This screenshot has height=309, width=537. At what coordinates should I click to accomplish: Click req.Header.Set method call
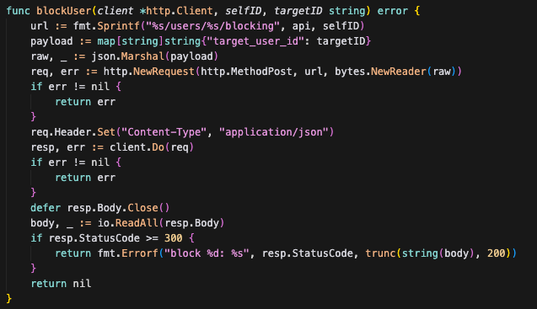[x=73, y=132]
